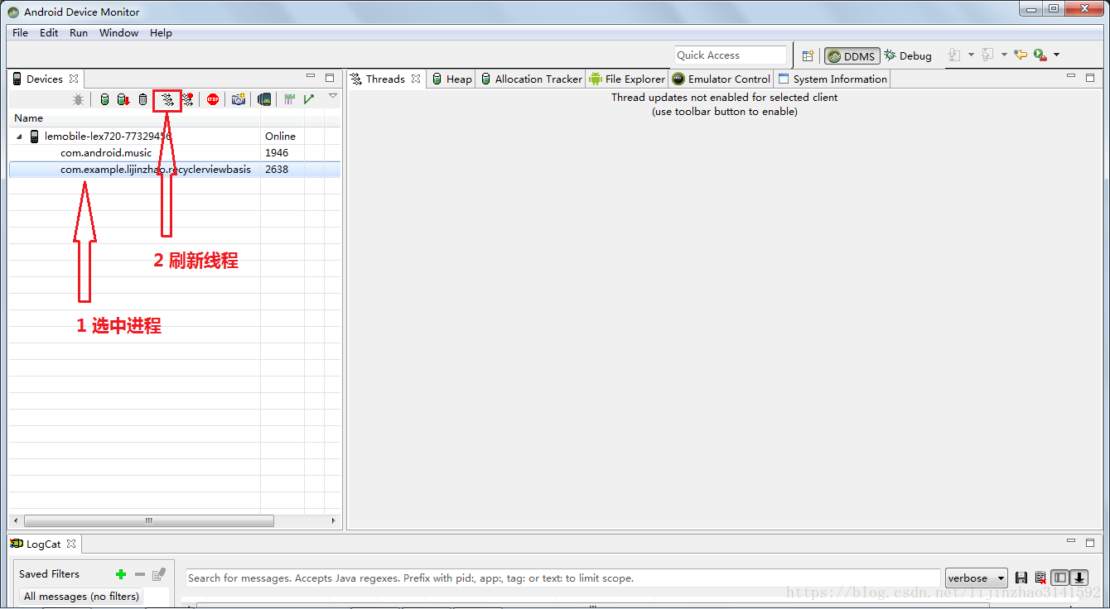Screen dimensions: 1110x609
Task: Open the verbose log level dropdown
Action: click(977, 578)
